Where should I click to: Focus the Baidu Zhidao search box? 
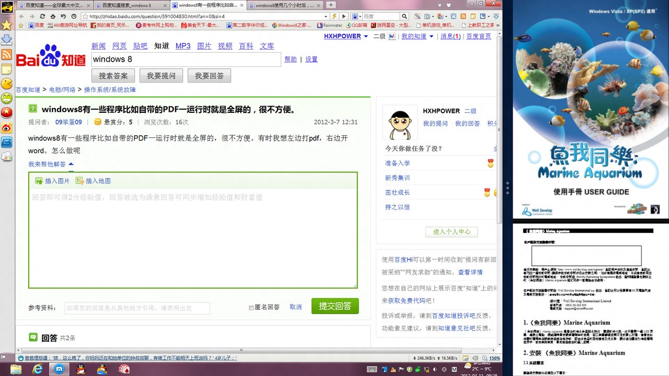coord(186,60)
